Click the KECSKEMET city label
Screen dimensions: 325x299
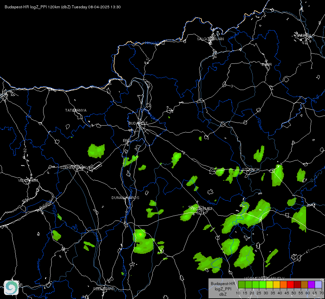[x=202, y=209]
